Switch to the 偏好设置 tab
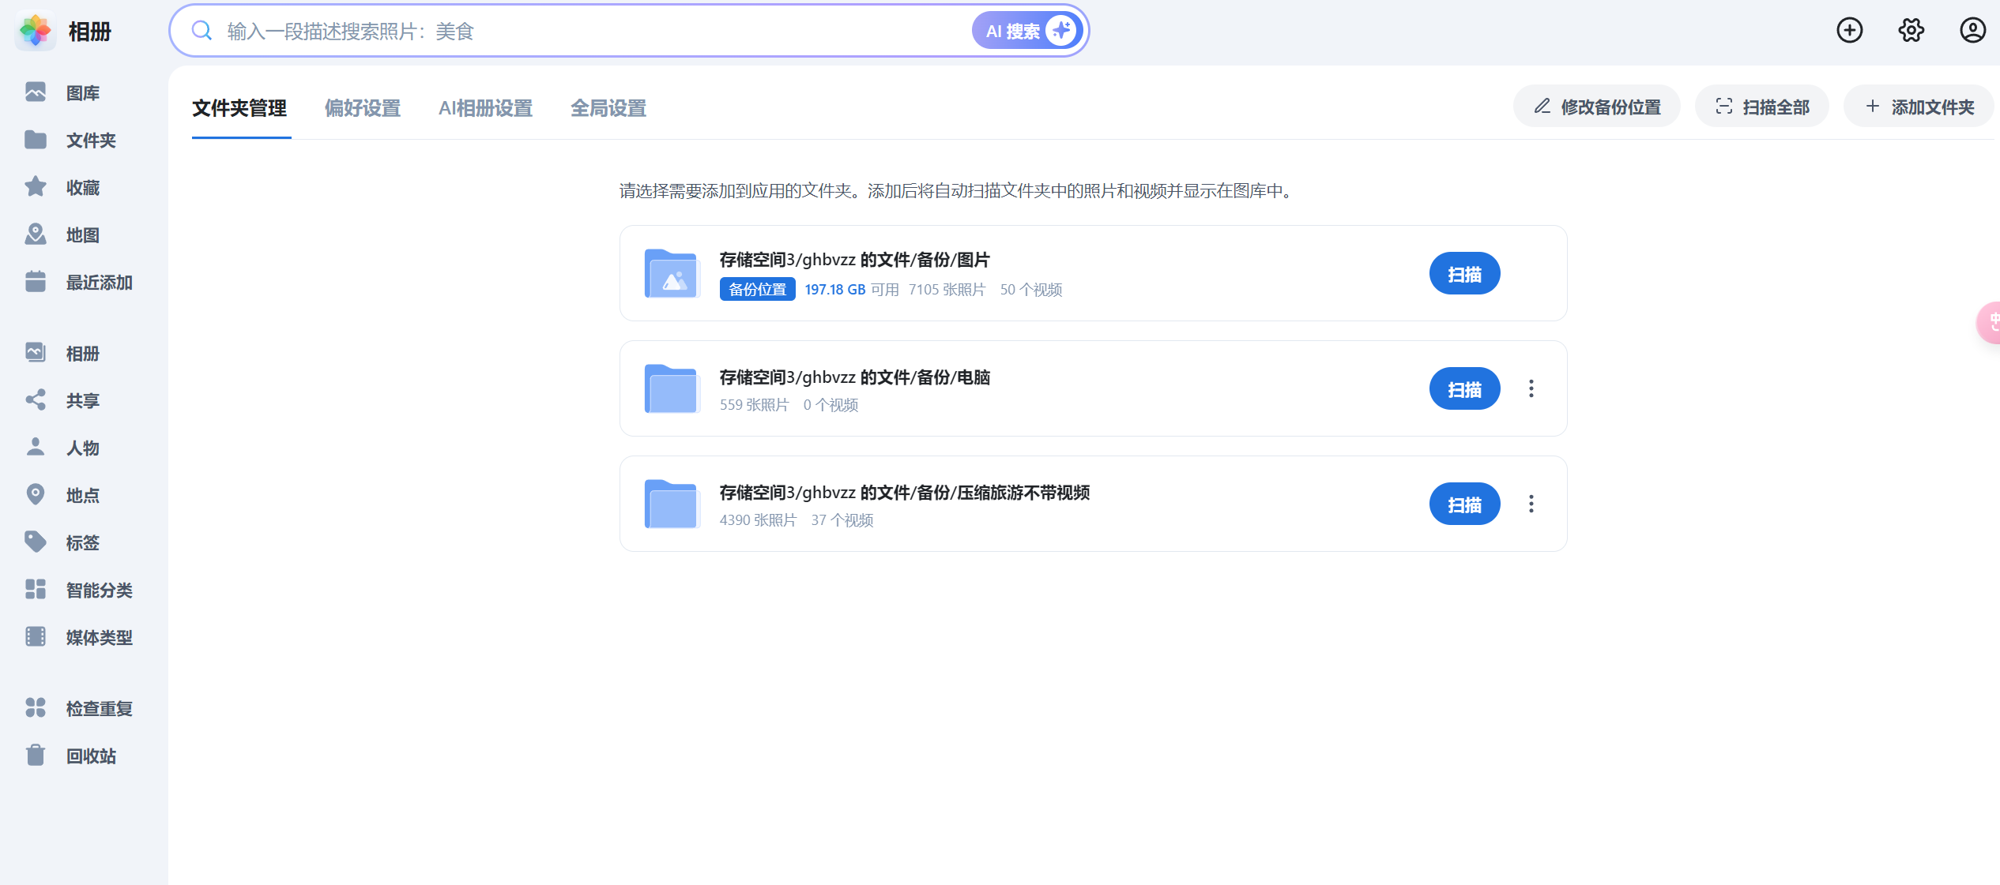 (363, 108)
